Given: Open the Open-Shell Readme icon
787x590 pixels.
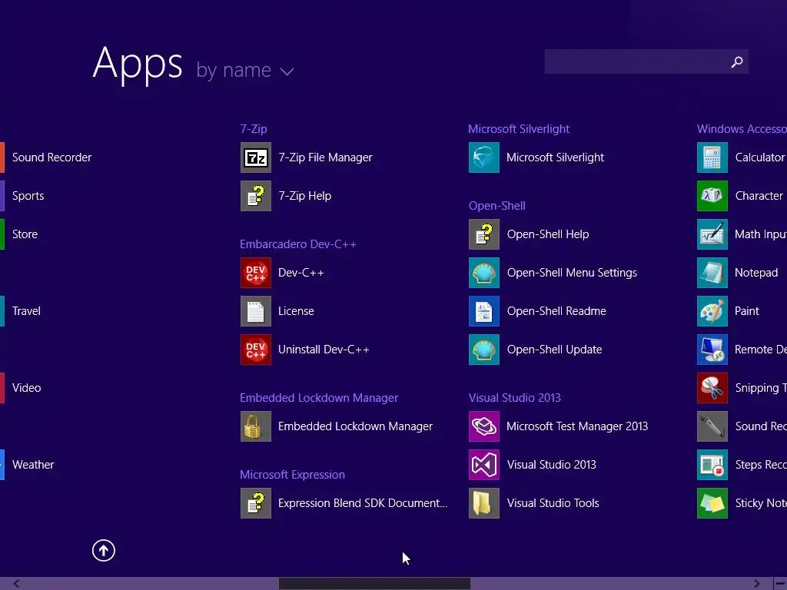Looking at the screenshot, I should pyautogui.click(x=484, y=311).
